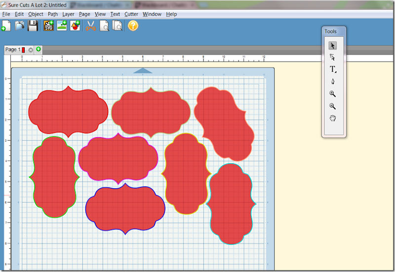The height and width of the screenshot is (272, 395).
Task: Choose the Hand pan tool
Action: [333, 117]
